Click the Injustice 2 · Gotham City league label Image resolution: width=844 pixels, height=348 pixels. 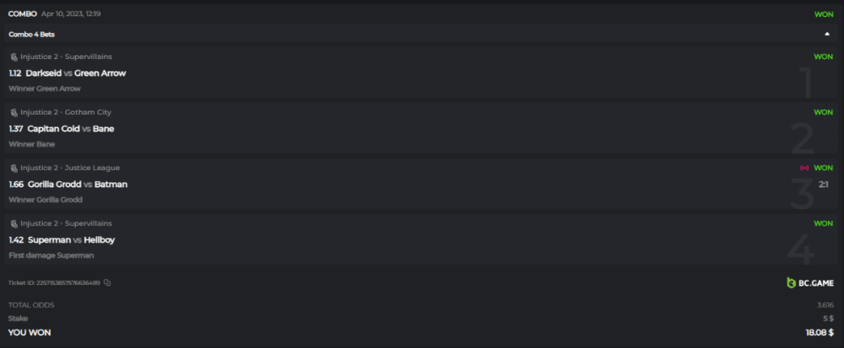pyautogui.click(x=66, y=112)
